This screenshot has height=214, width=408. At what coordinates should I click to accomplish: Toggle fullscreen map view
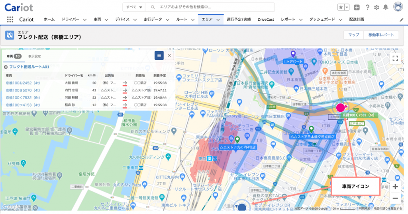[395, 58]
